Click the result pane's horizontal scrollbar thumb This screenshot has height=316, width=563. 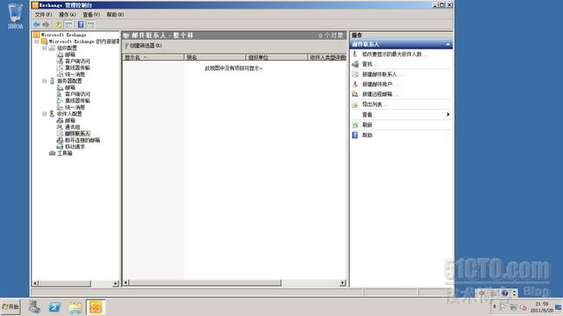pos(205,283)
